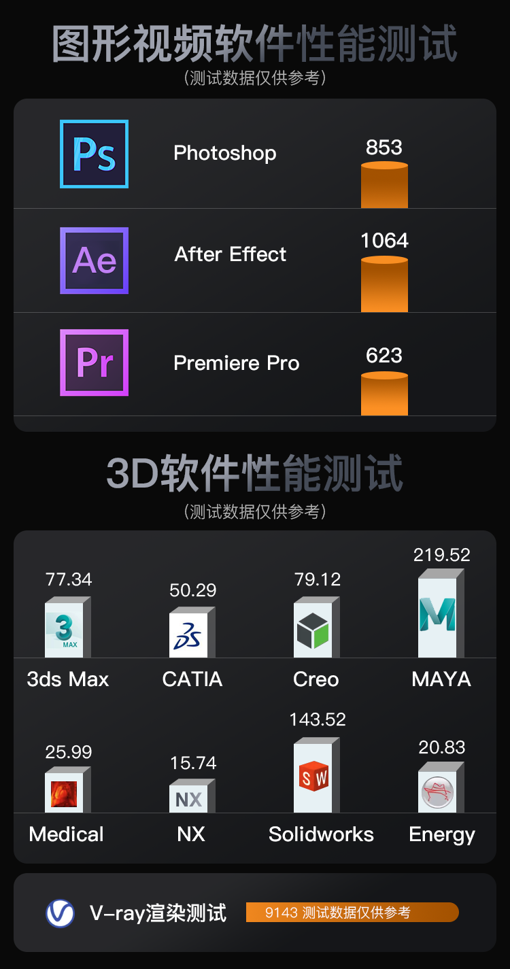This screenshot has width=510, height=969.
Task: Select the 3ds Max logo icon
Action: coord(63,630)
